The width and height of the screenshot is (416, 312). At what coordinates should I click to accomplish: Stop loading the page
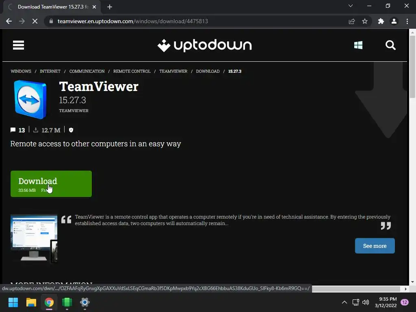click(x=35, y=21)
